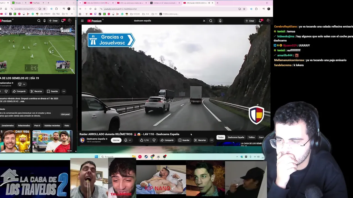The height and width of the screenshot is (198, 353).
Task: Click the Unirme button
Action: click(116, 140)
